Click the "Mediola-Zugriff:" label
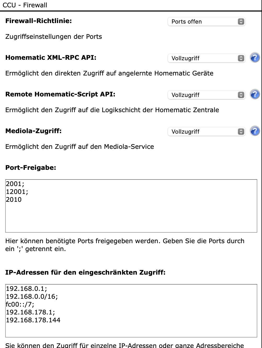Screen dimensions: 262x348 point(33,131)
